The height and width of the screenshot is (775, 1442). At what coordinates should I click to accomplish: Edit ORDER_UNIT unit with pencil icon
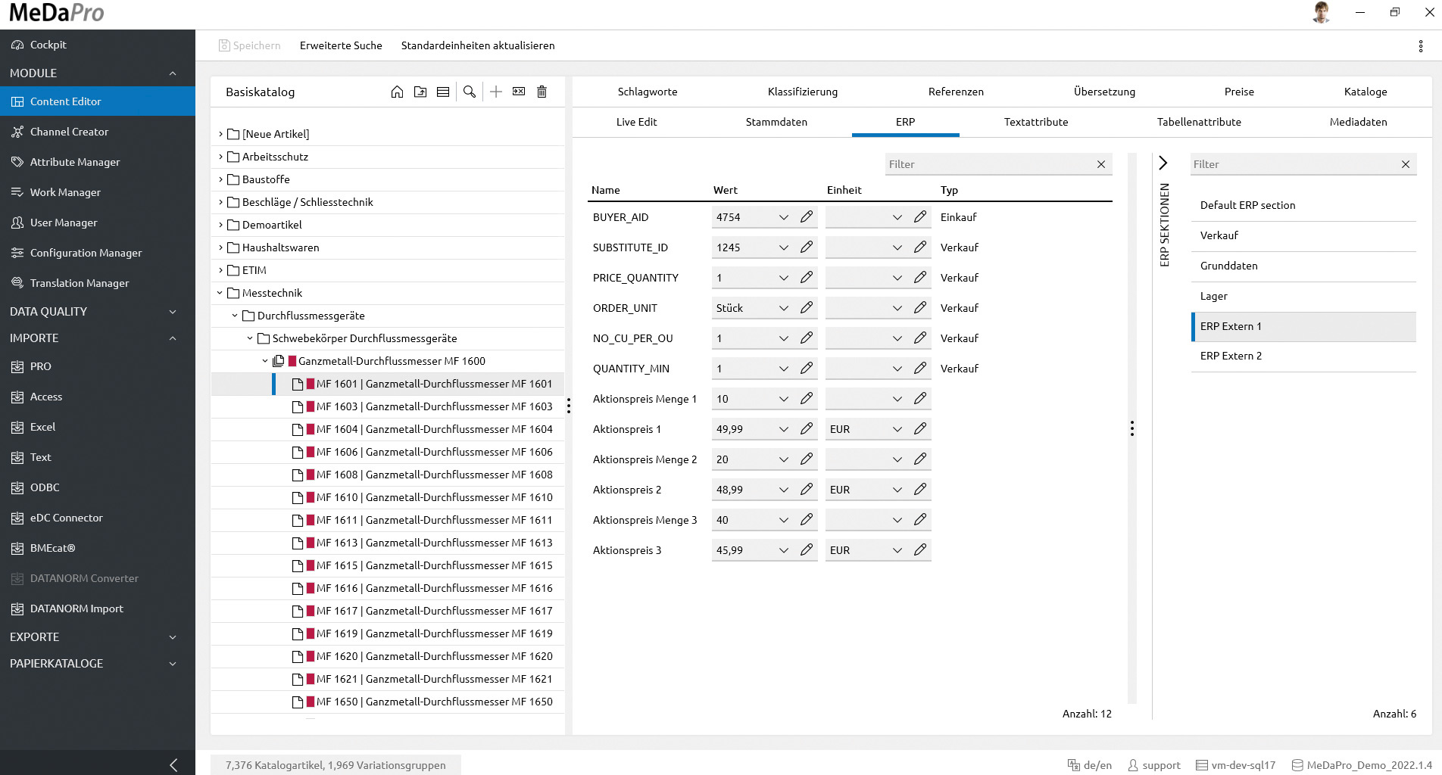click(x=920, y=308)
